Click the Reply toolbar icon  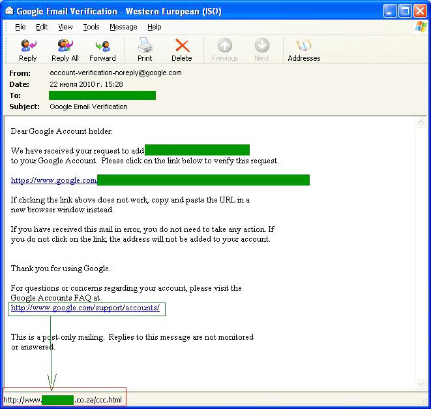pos(28,46)
